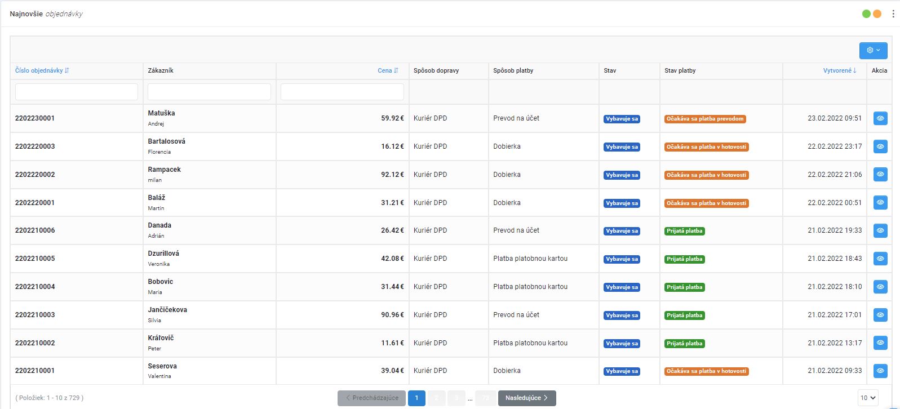Viewport: 900px width, 409px height.
Task: Open eye icon for Kráľovič order
Action: coord(880,343)
